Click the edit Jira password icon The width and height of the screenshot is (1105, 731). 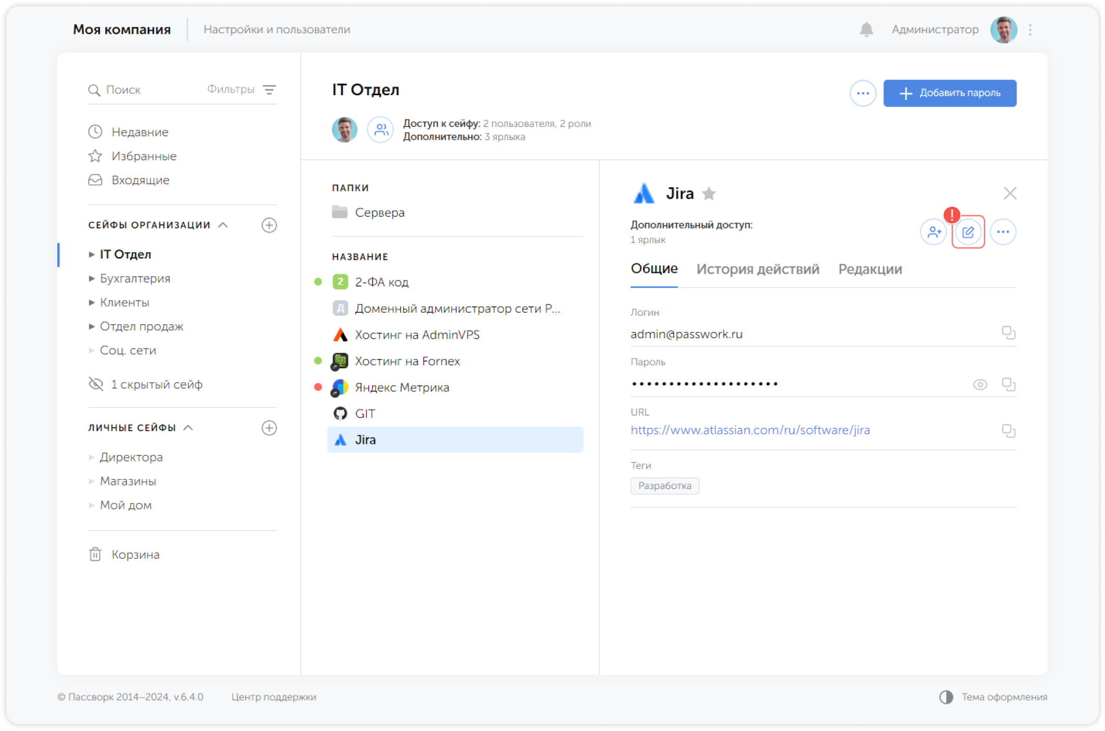968,232
